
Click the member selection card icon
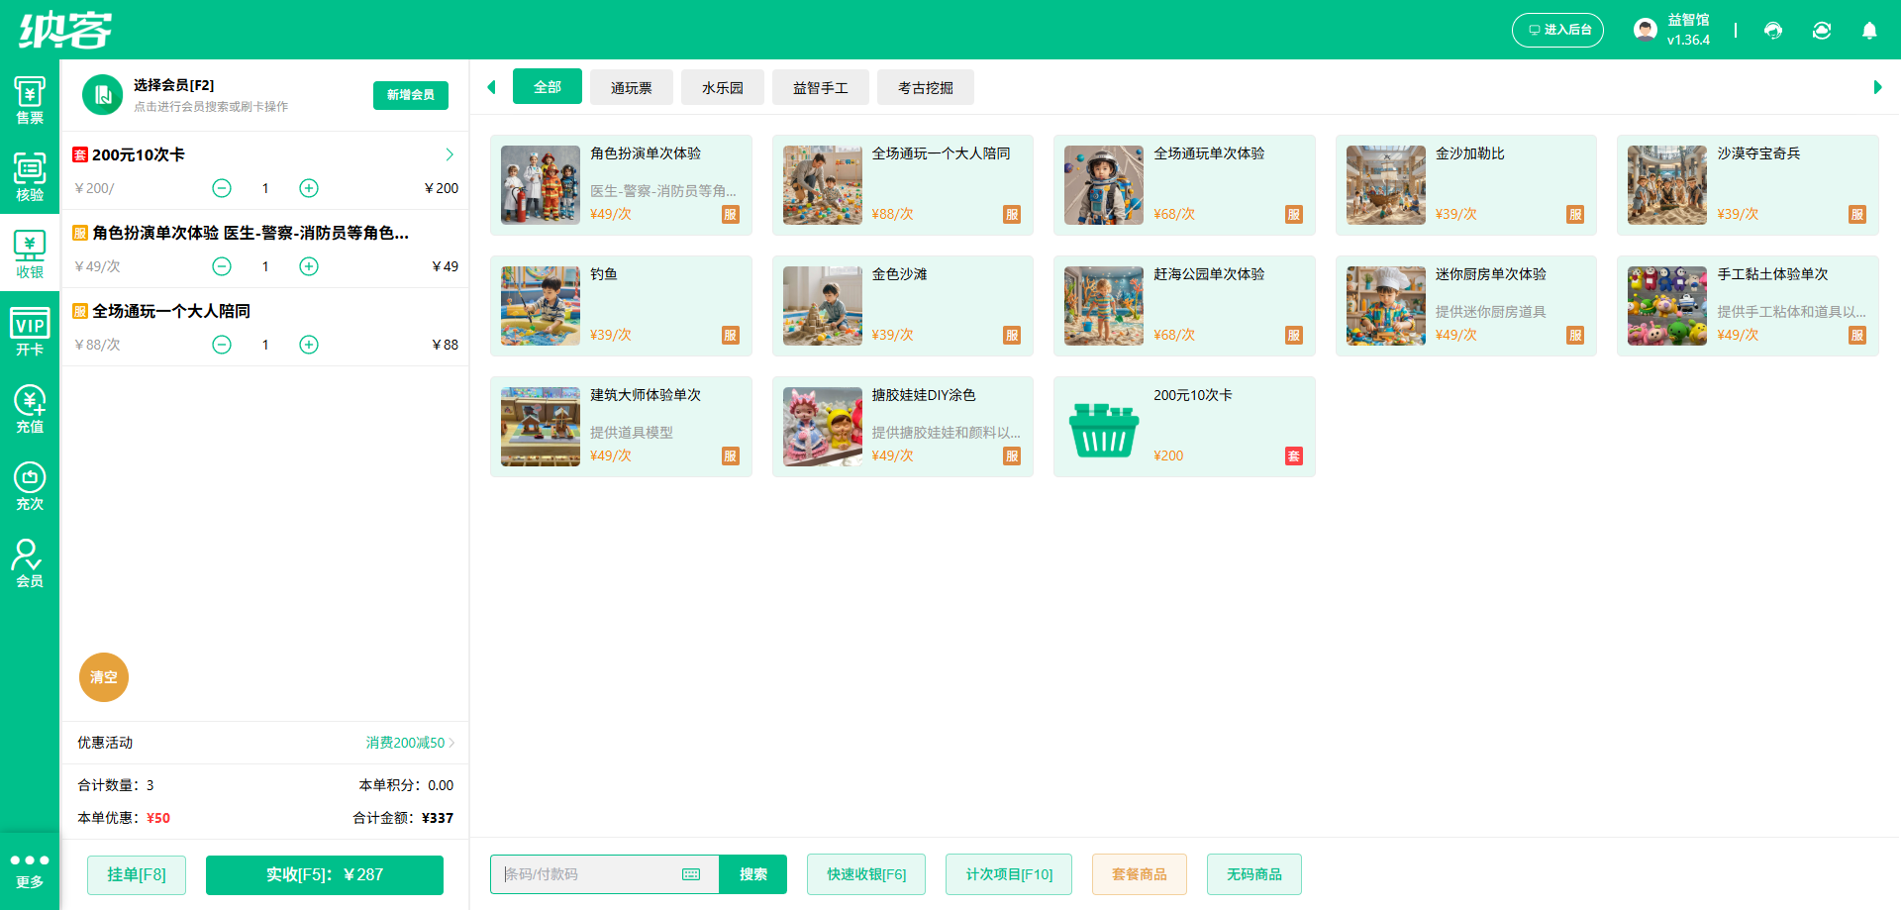click(103, 95)
